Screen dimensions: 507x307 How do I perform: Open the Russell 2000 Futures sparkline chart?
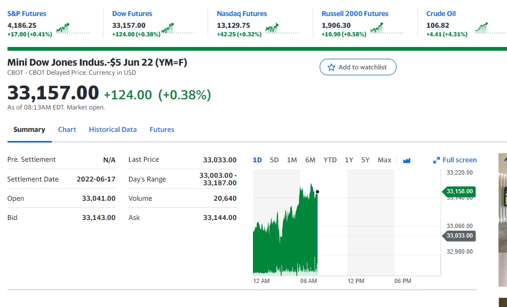(387, 28)
